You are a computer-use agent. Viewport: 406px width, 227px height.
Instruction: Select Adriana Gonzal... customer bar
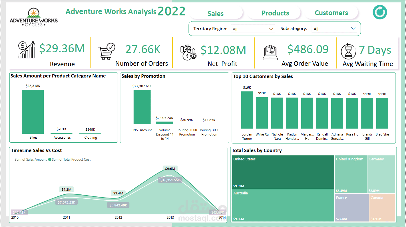pyautogui.click(x=337, y=113)
